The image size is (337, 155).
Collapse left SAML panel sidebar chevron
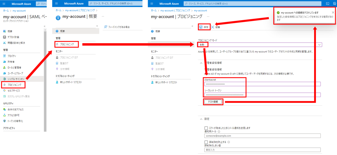[x=44, y=26]
